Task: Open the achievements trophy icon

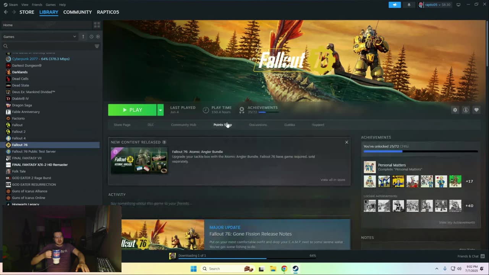Action: click(242, 110)
